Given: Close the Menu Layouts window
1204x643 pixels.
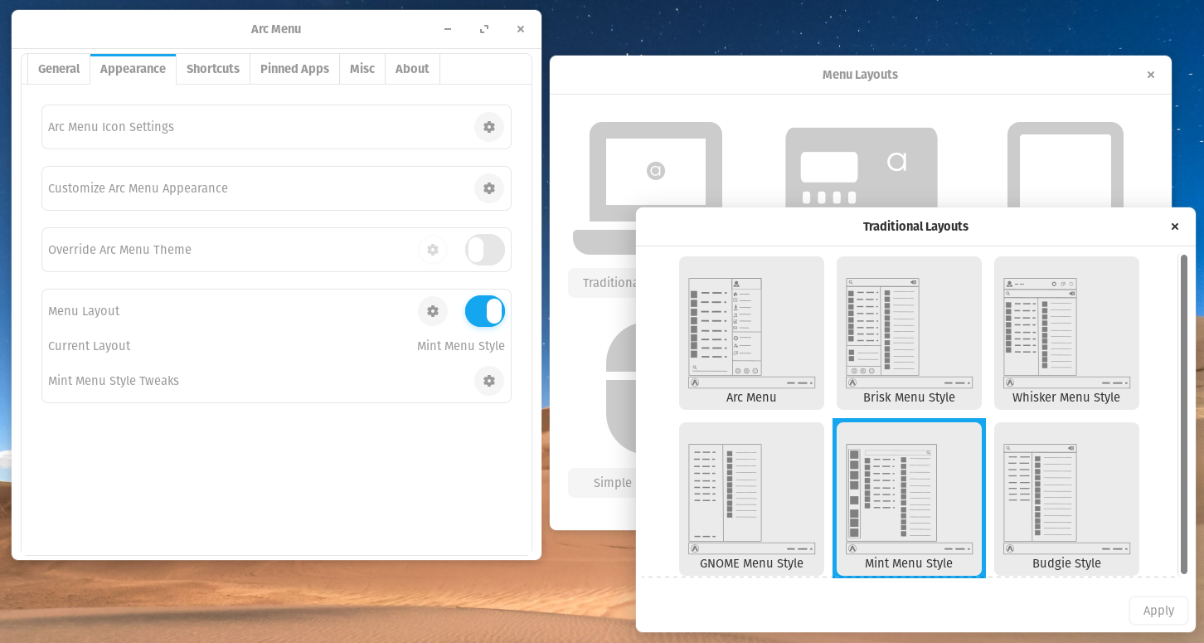Looking at the screenshot, I should coord(1150,75).
